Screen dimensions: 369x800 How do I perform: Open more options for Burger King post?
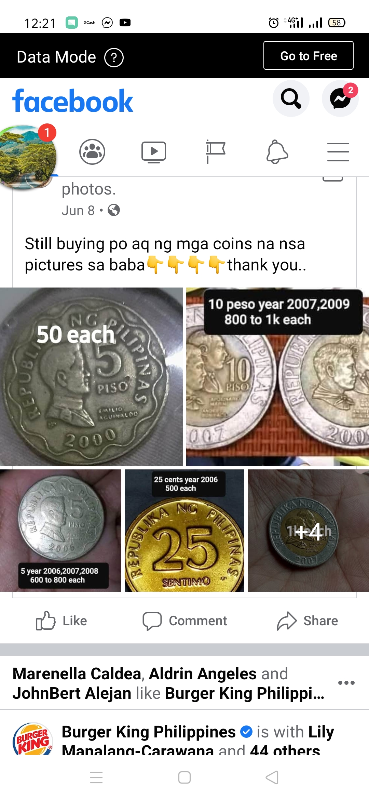coord(346,683)
